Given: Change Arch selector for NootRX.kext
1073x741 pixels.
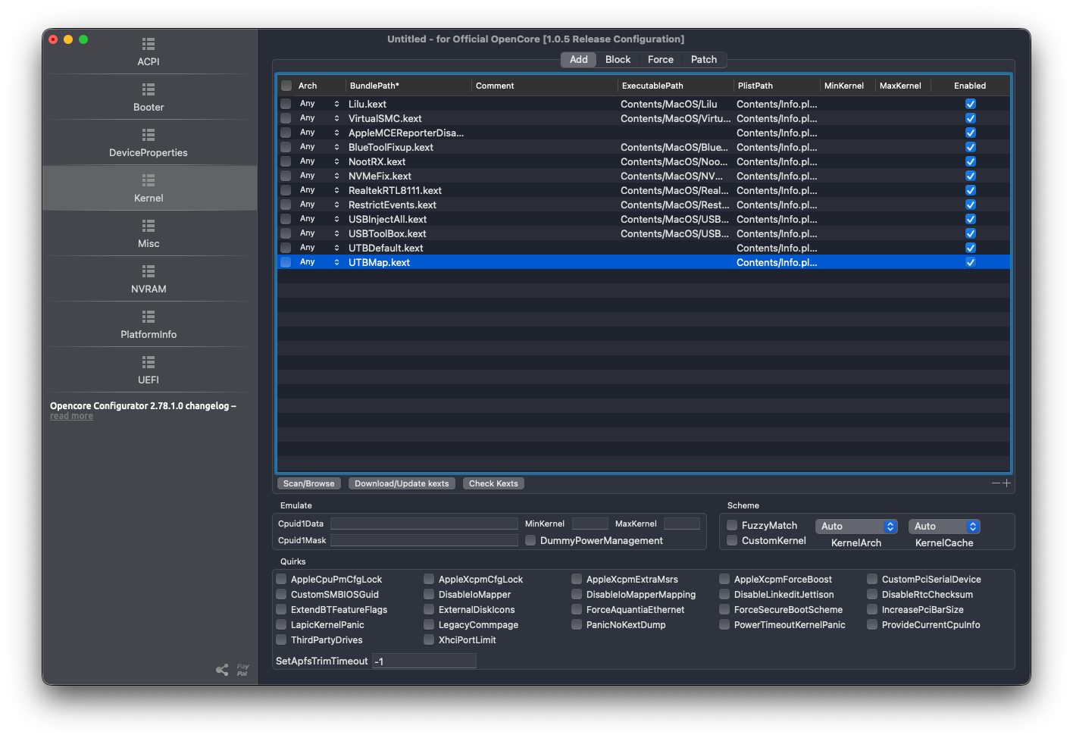Looking at the screenshot, I should tap(336, 161).
